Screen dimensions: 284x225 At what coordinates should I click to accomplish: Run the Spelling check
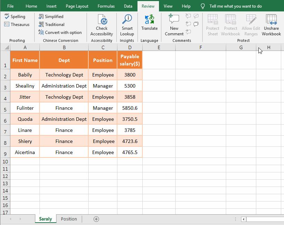(x=15, y=17)
